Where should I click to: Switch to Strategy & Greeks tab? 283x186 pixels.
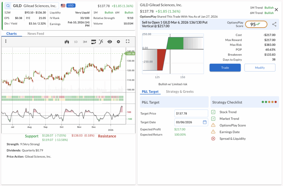180,92
